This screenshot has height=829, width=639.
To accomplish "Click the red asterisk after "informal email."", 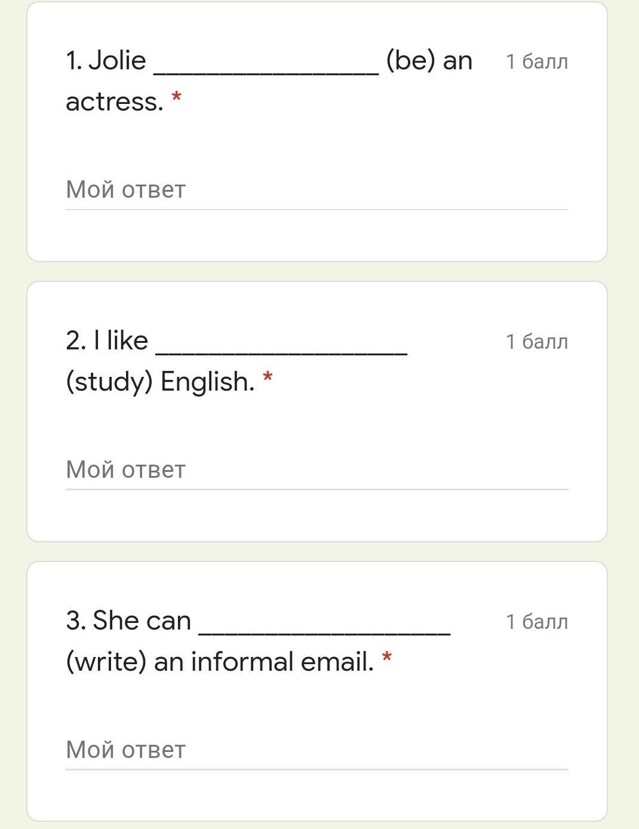I will tap(387, 657).
